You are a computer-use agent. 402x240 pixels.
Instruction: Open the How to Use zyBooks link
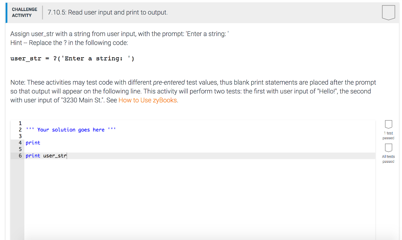pyautogui.click(x=148, y=100)
